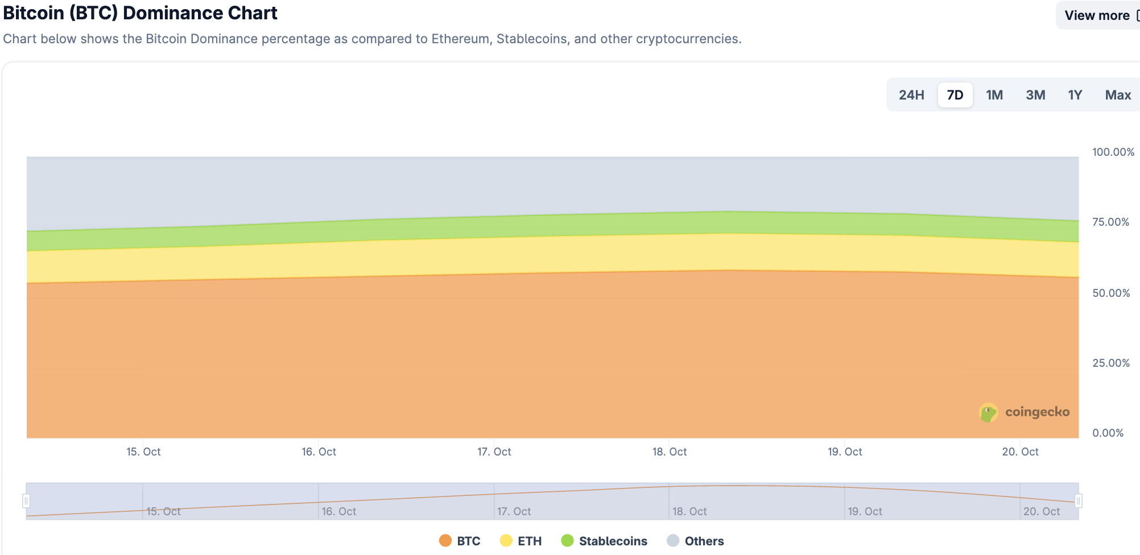1140x555 pixels.
Task: View the 1M dominance chart
Action: pyautogui.click(x=994, y=94)
